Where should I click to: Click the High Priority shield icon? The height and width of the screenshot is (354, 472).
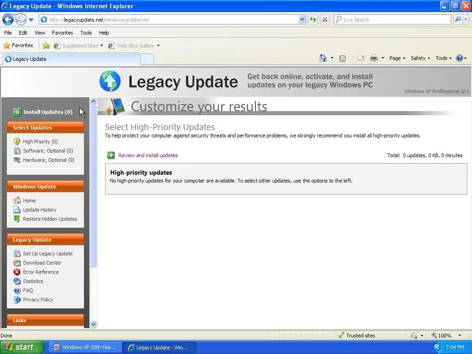(17, 142)
